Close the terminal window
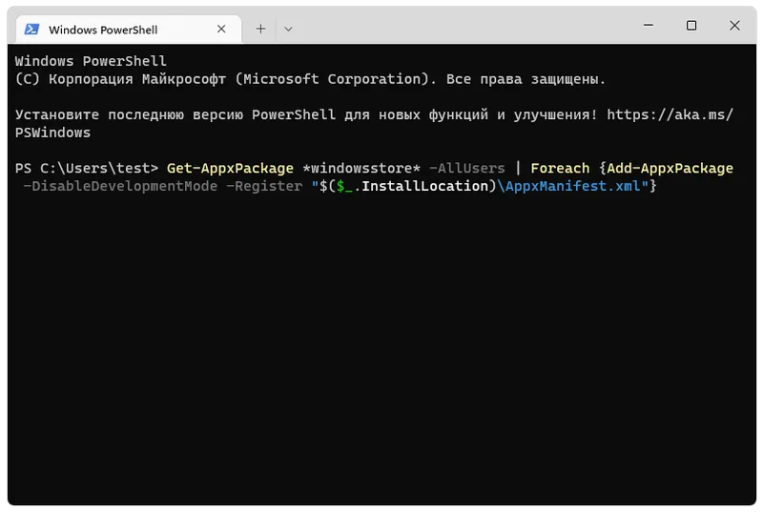This screenshot has height=512, width=763. click(x=734, y=25)
